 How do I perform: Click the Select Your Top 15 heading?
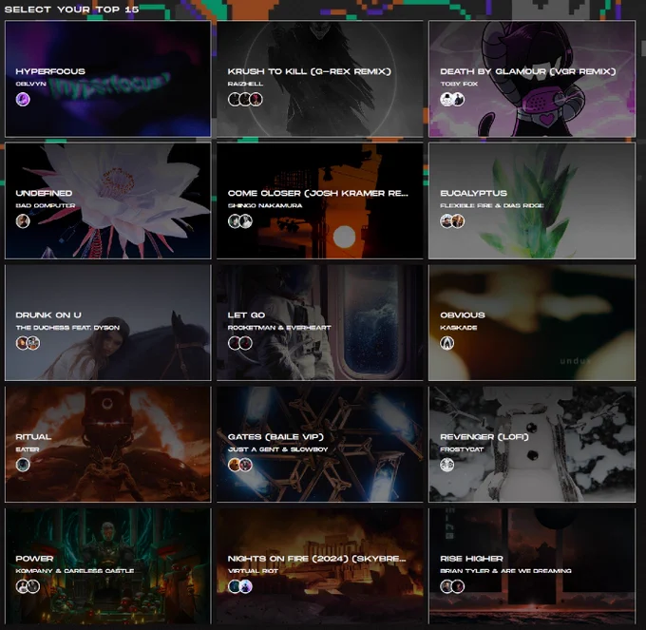click(x=71, y=10)
